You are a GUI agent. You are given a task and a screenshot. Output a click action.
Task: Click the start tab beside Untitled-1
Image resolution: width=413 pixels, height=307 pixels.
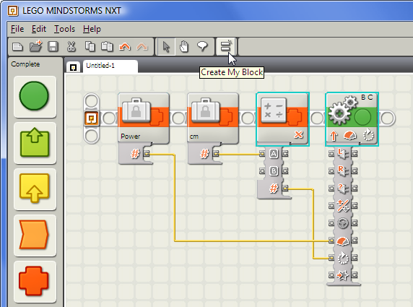[x=73, y=67]
